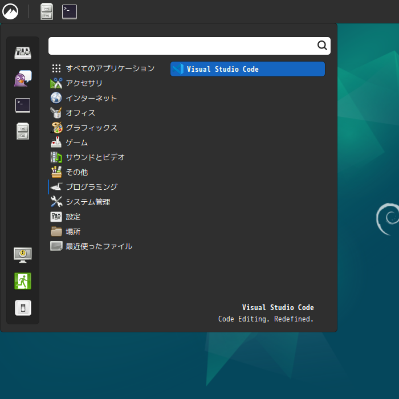Select the アクセサリ category
Screen dimensions: 399x399
pos(84,83)
